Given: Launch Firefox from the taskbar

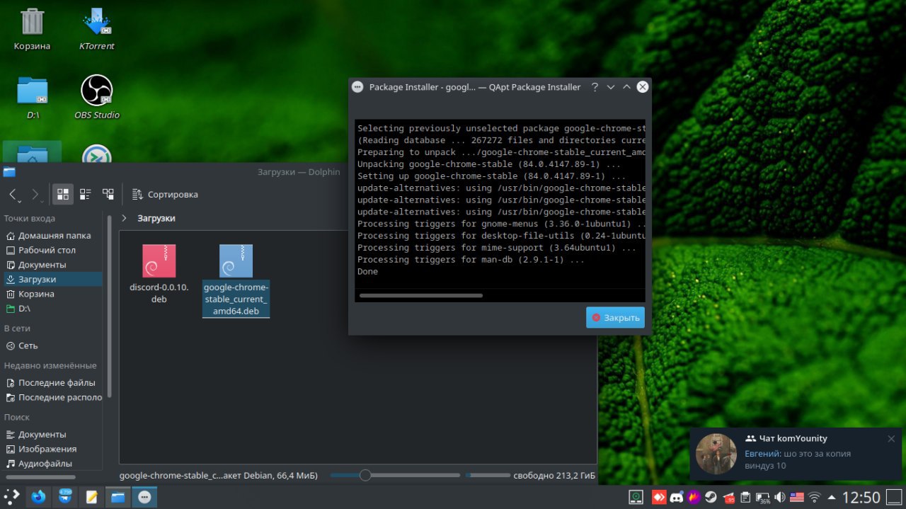Looking at the screenshot, I should pos(38,497).
